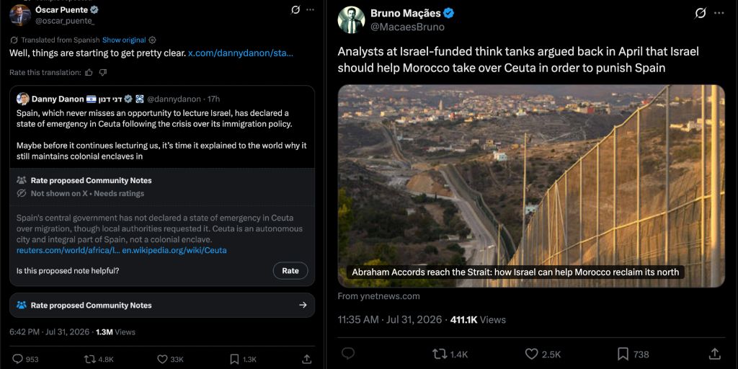
Task: Bookmark Óscar Puente's post showing 1.3K
Action: (234, 359)
